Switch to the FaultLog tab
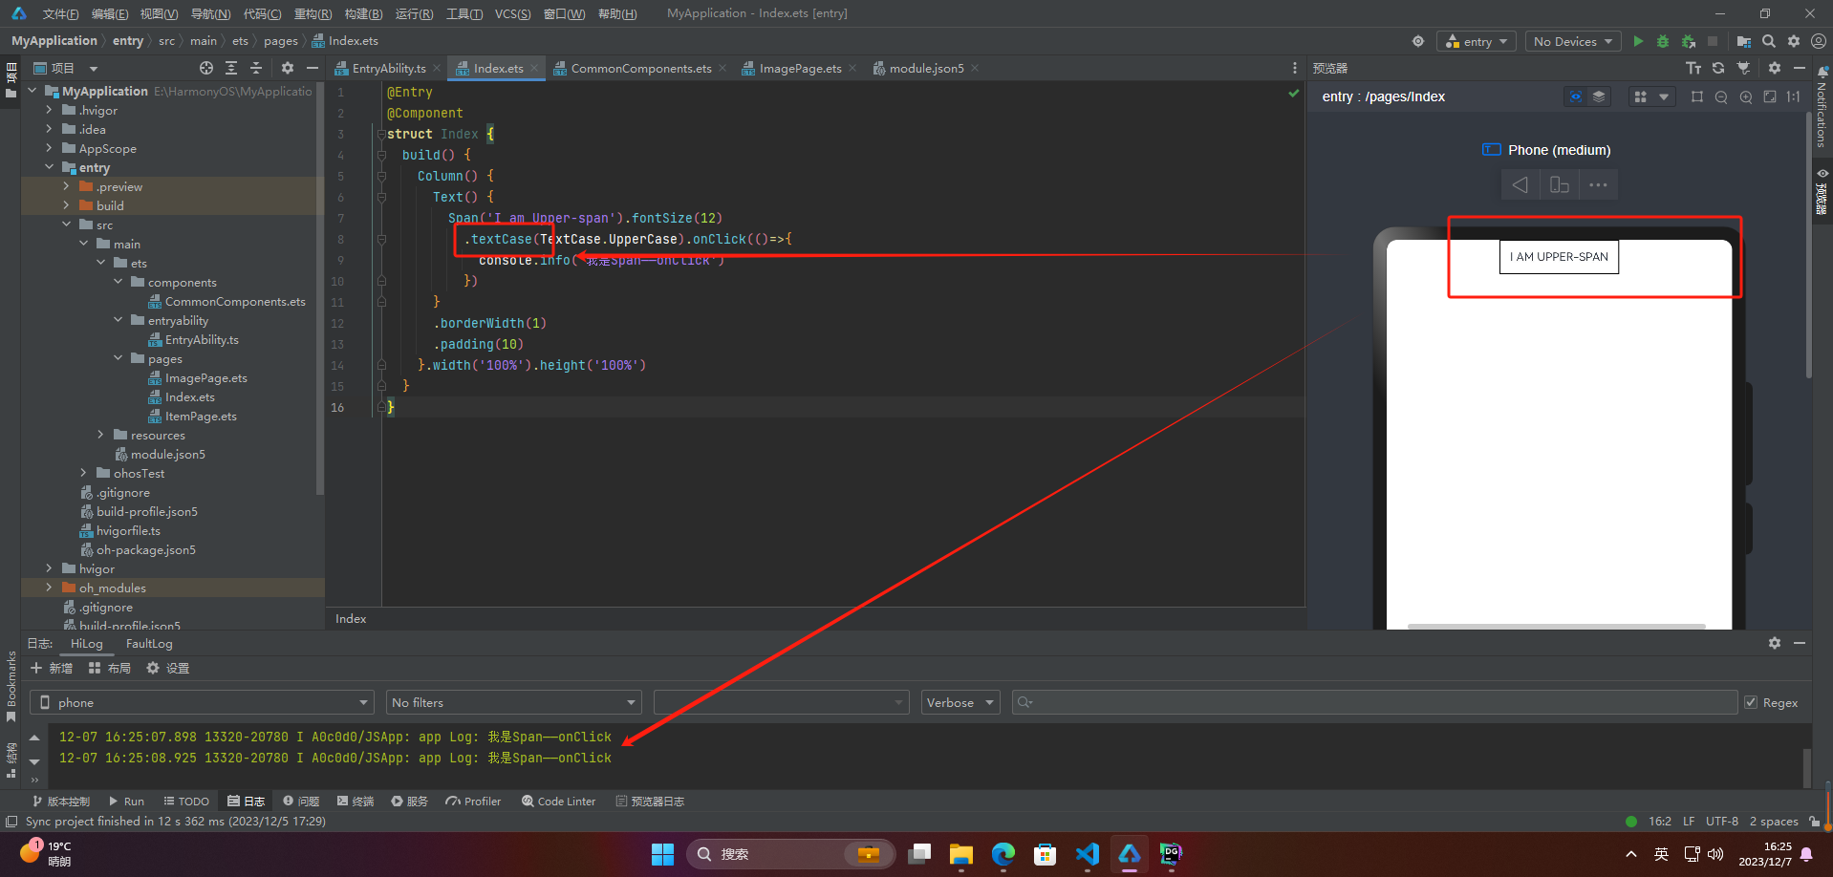The image size is (1833, 877). [149, 644]
